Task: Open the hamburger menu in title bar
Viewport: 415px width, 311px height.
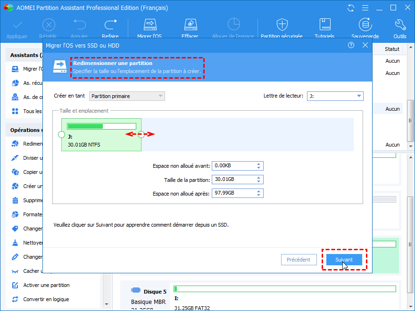Action: (x=365, y=8)
